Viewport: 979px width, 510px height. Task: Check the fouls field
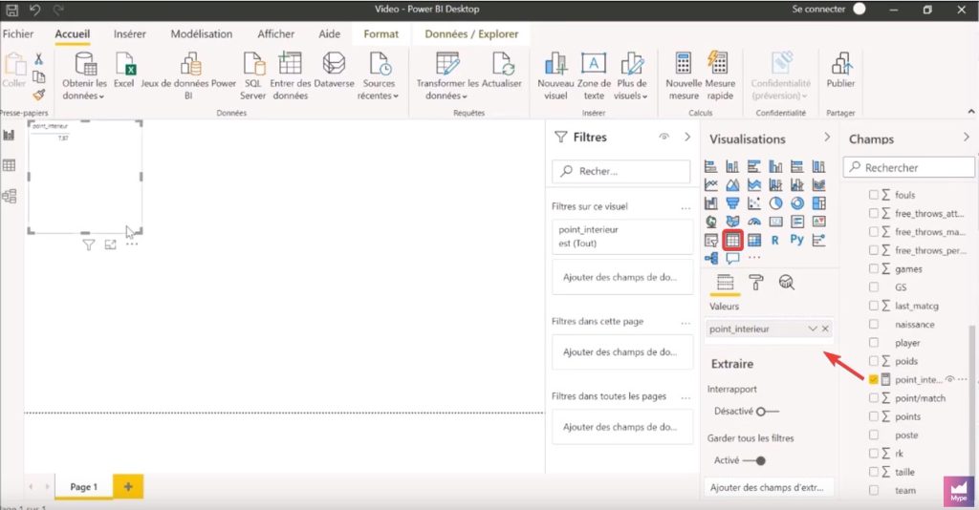874,195
